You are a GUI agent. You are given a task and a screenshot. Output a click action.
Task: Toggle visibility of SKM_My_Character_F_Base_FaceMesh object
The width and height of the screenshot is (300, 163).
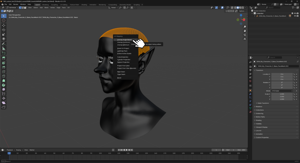295,16
